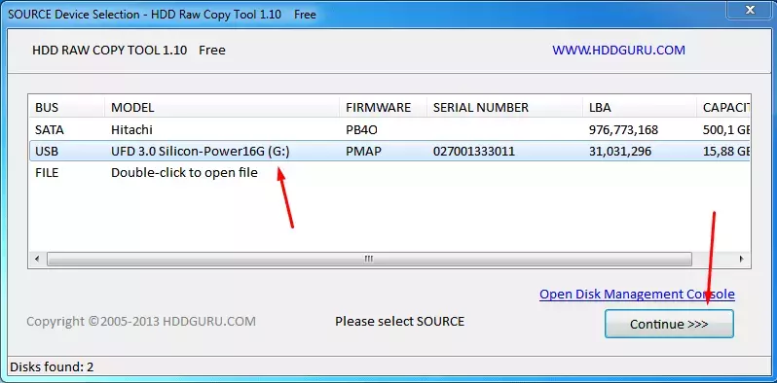This screenshot has height=383, width=777.
Task: Click the SATA bus cell
Action: [x=50, y=129]
